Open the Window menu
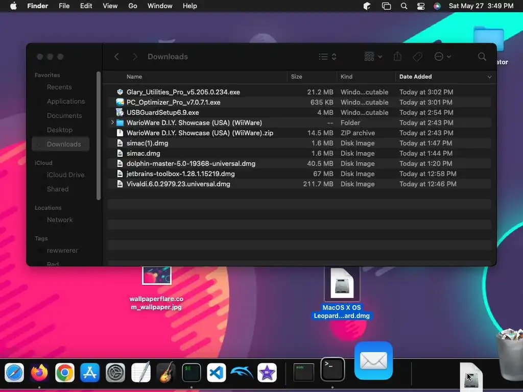Screen dimensions: 523x392 (160, 6)
